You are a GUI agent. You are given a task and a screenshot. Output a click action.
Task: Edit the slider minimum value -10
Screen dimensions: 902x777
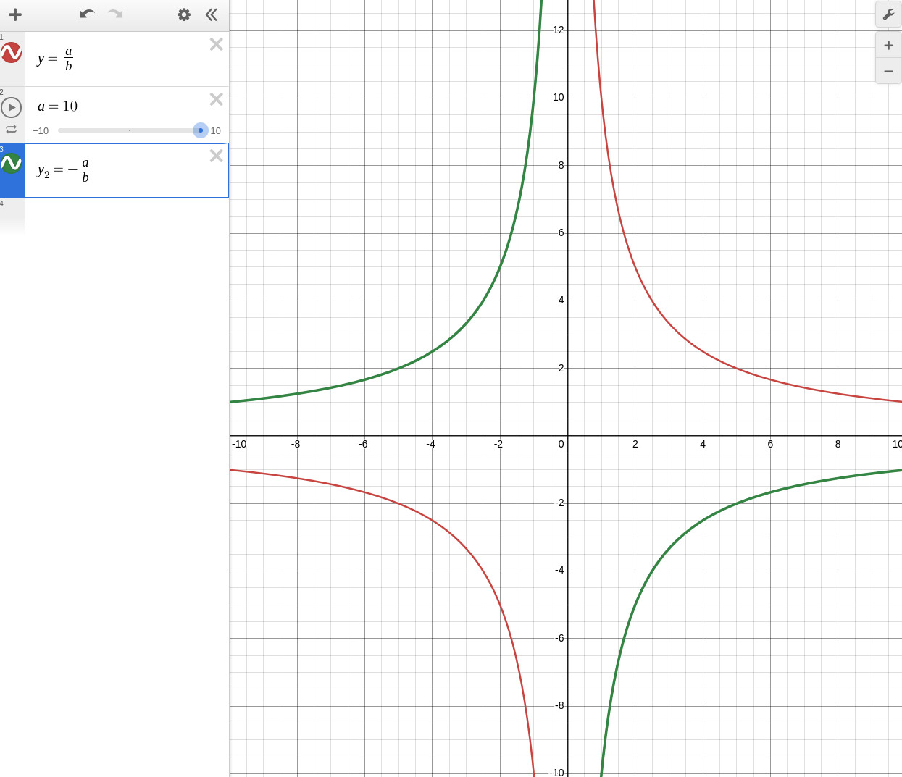tap(41, 131)
